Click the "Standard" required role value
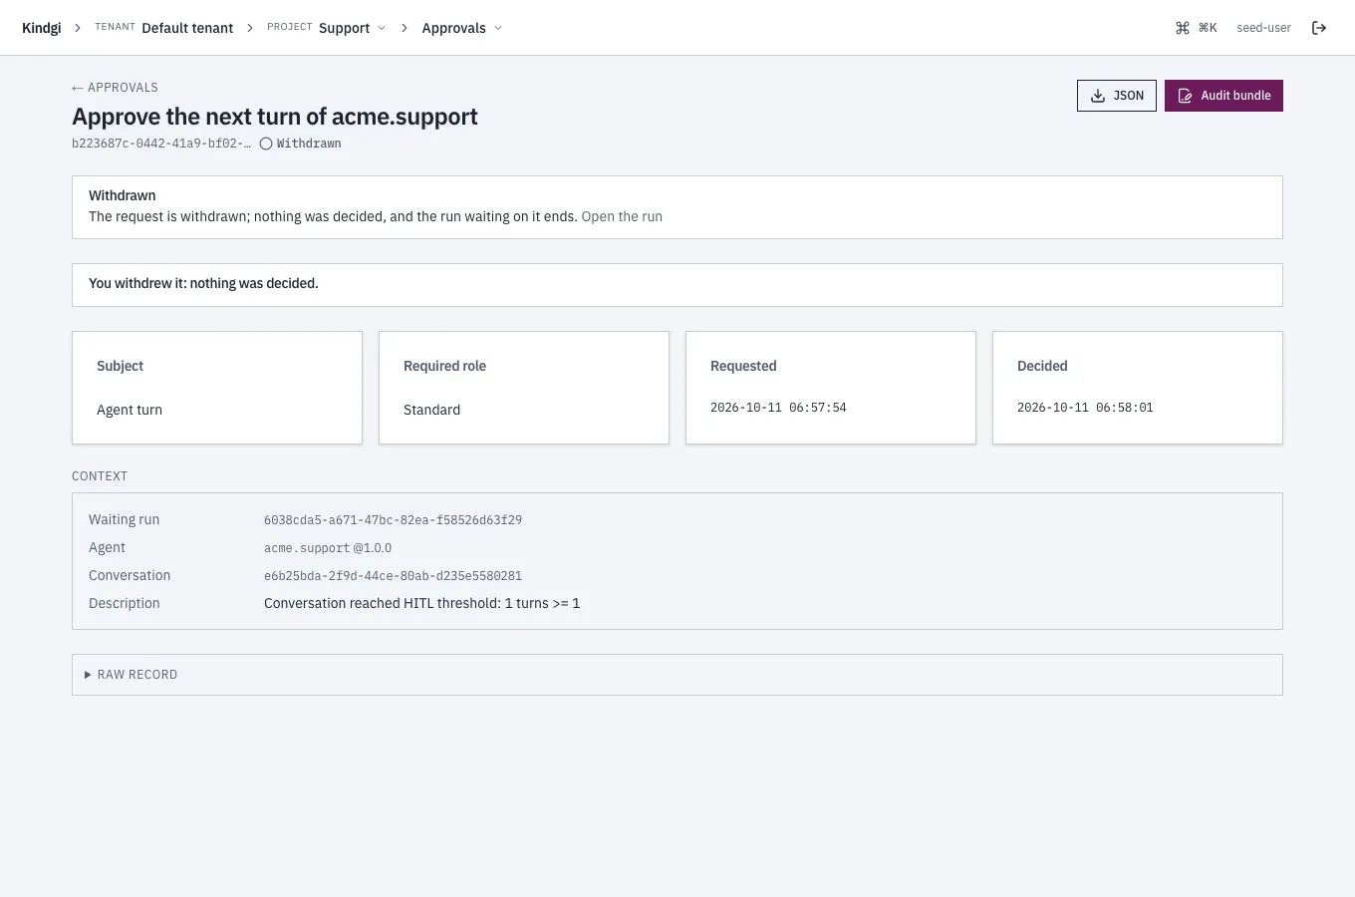The height and width of the screenshot is (897, 1355). click(x=431, y=410)
